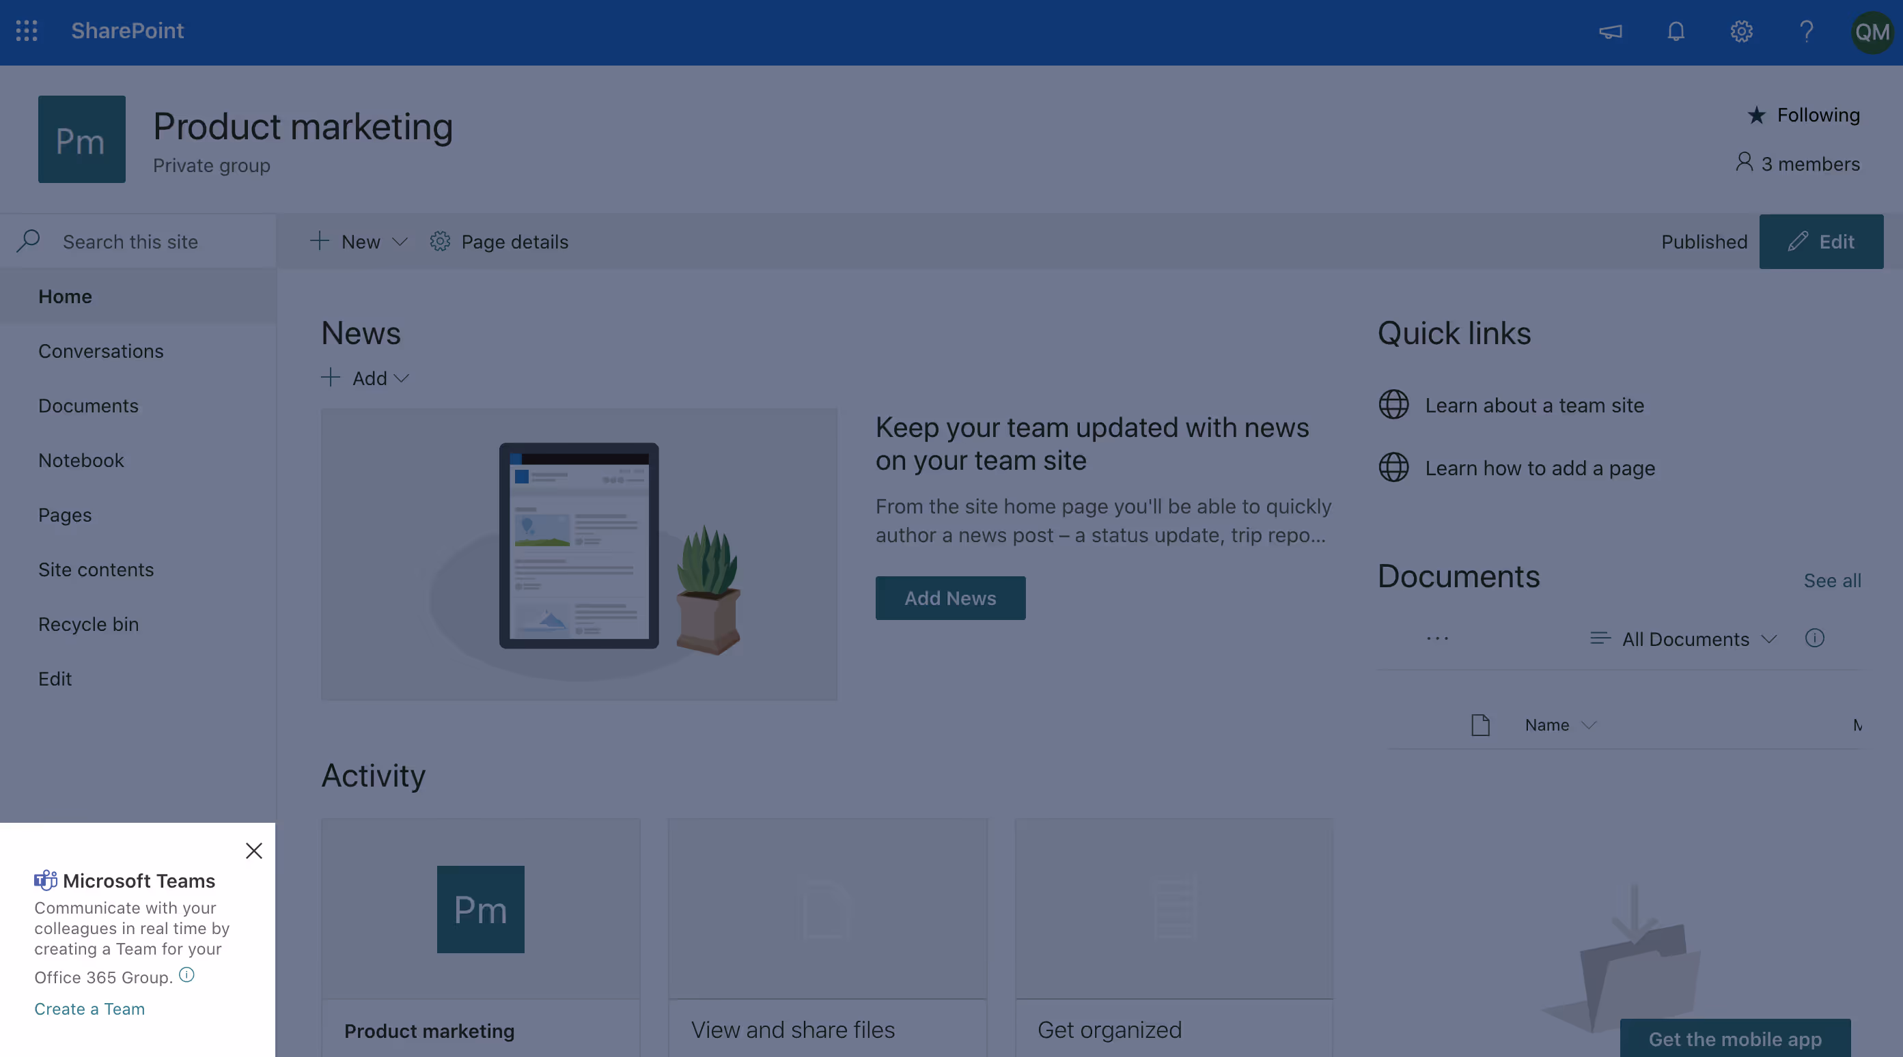The image size is (1903, 1057).
Task: Open the documents ellipsis menu
Action: click(1437, 638)
